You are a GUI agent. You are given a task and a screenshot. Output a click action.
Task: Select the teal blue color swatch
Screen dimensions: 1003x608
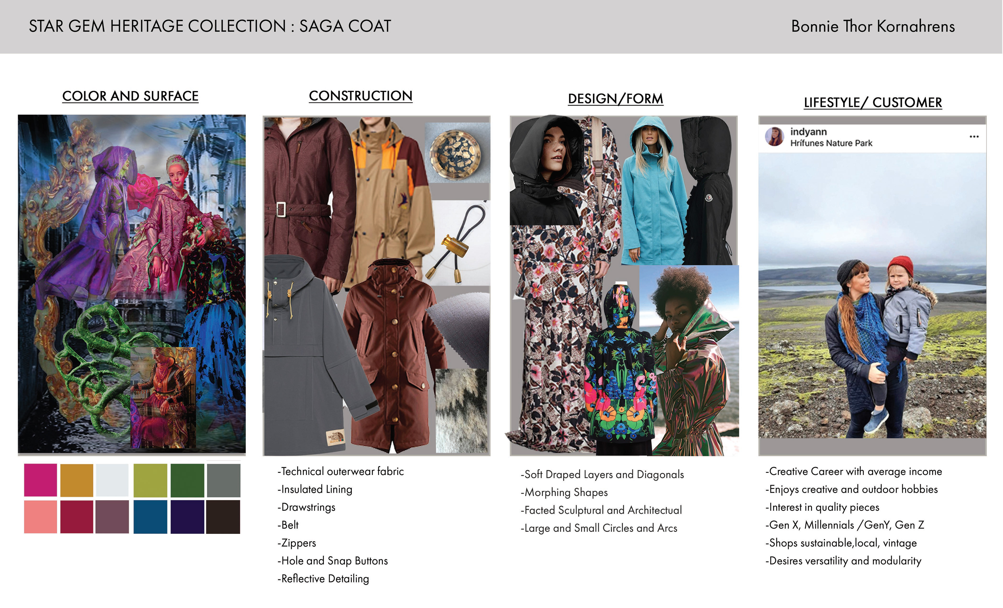[x=150, y=516]
